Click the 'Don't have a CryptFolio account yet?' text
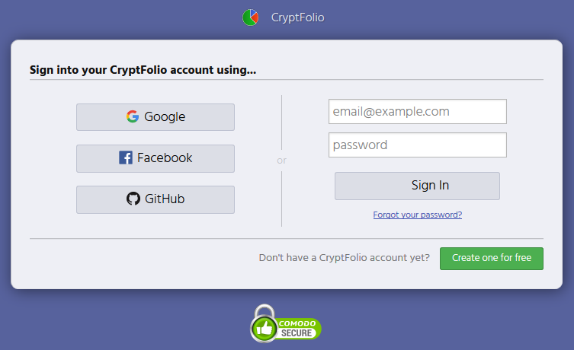This screenshot has height=350, width=574. [345, 258]
